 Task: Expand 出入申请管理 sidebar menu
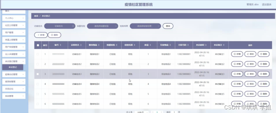click(x=14, y=54)
